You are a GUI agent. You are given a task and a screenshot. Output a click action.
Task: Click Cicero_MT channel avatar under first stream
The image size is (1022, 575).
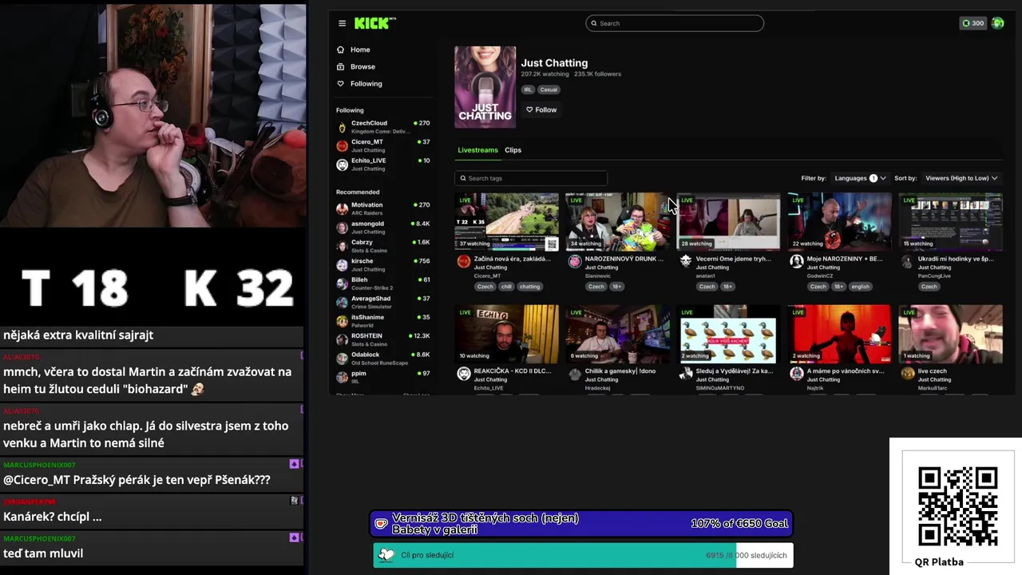click(x=463, y=261)
